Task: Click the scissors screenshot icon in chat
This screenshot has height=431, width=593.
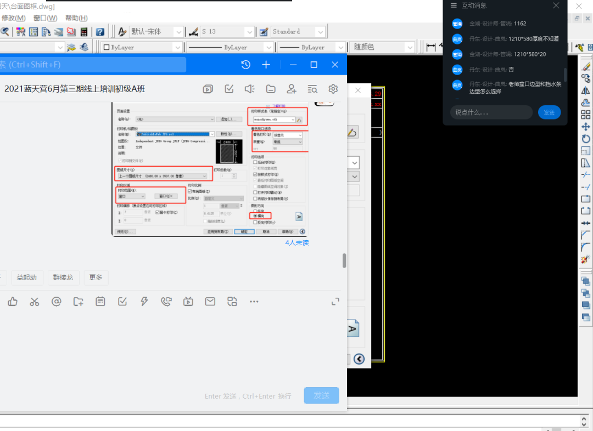Action: pos(35,301)
